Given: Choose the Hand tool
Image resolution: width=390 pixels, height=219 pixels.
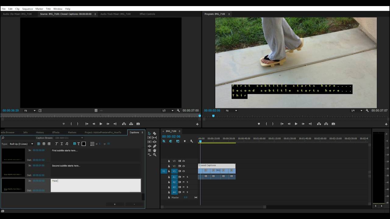Looking at the screenshot, I should 154,150.
